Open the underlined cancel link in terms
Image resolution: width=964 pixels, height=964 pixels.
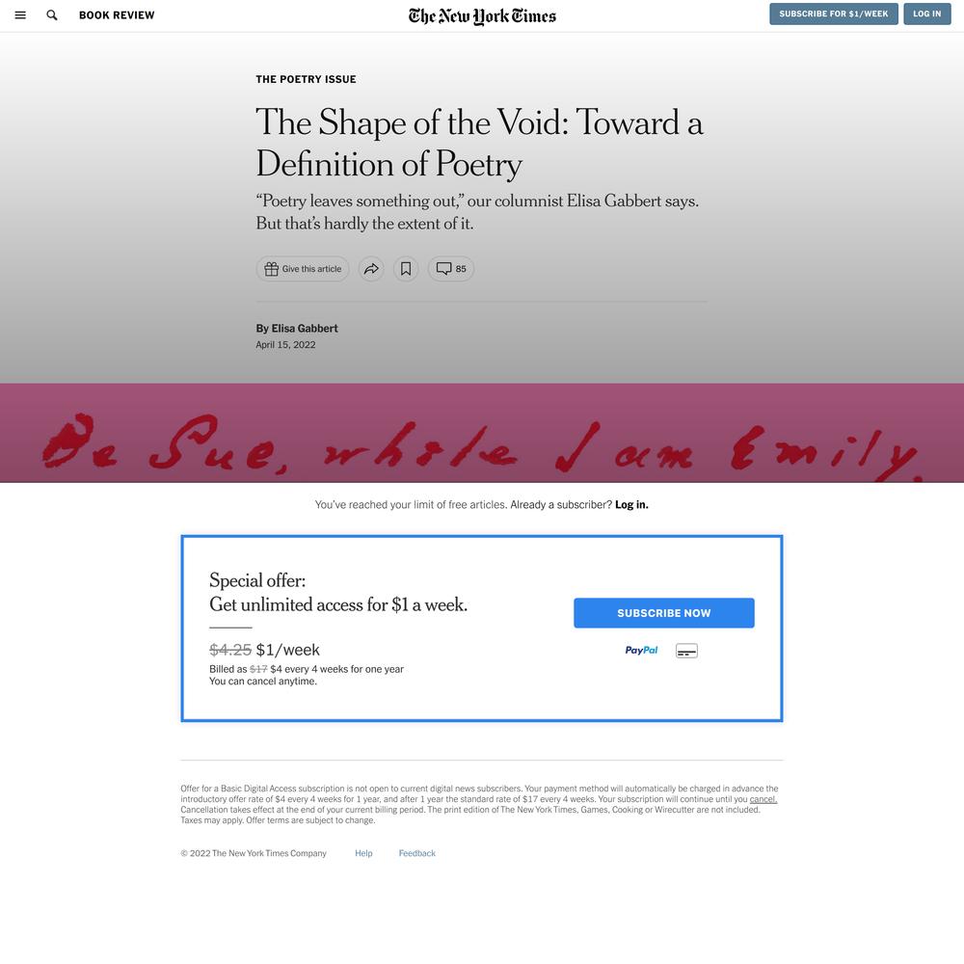[763, 799]
